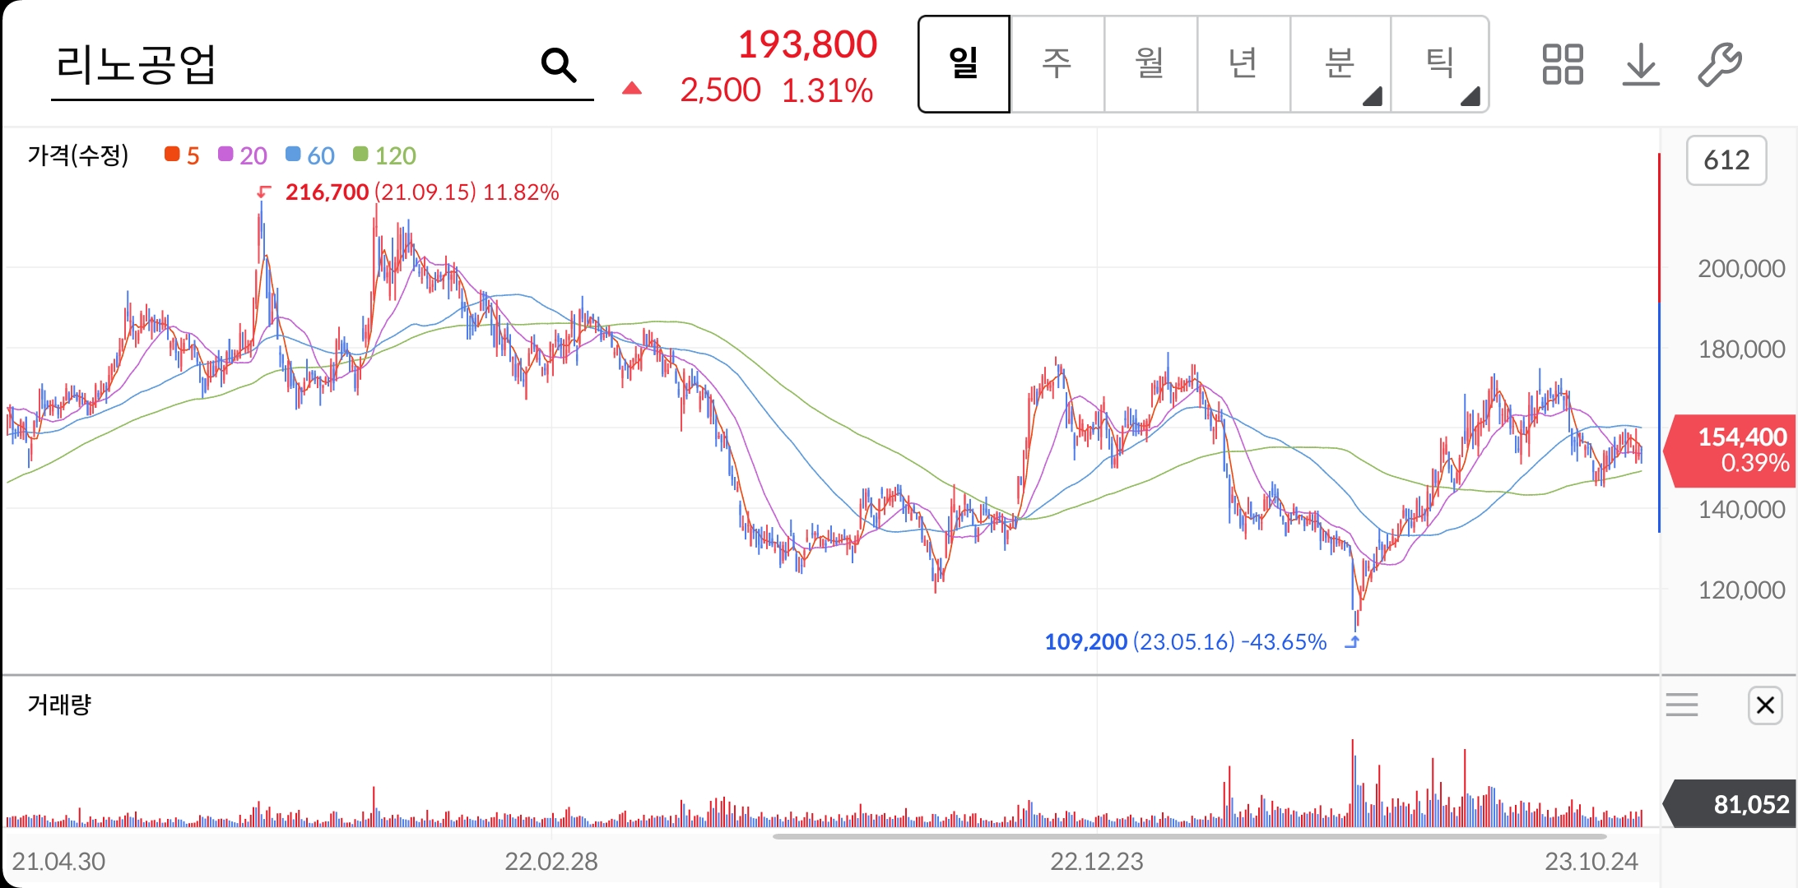The height and width of the screenshot is (888, 1798).
Task: Click the chart download icon
Action: click(1642, 64)
